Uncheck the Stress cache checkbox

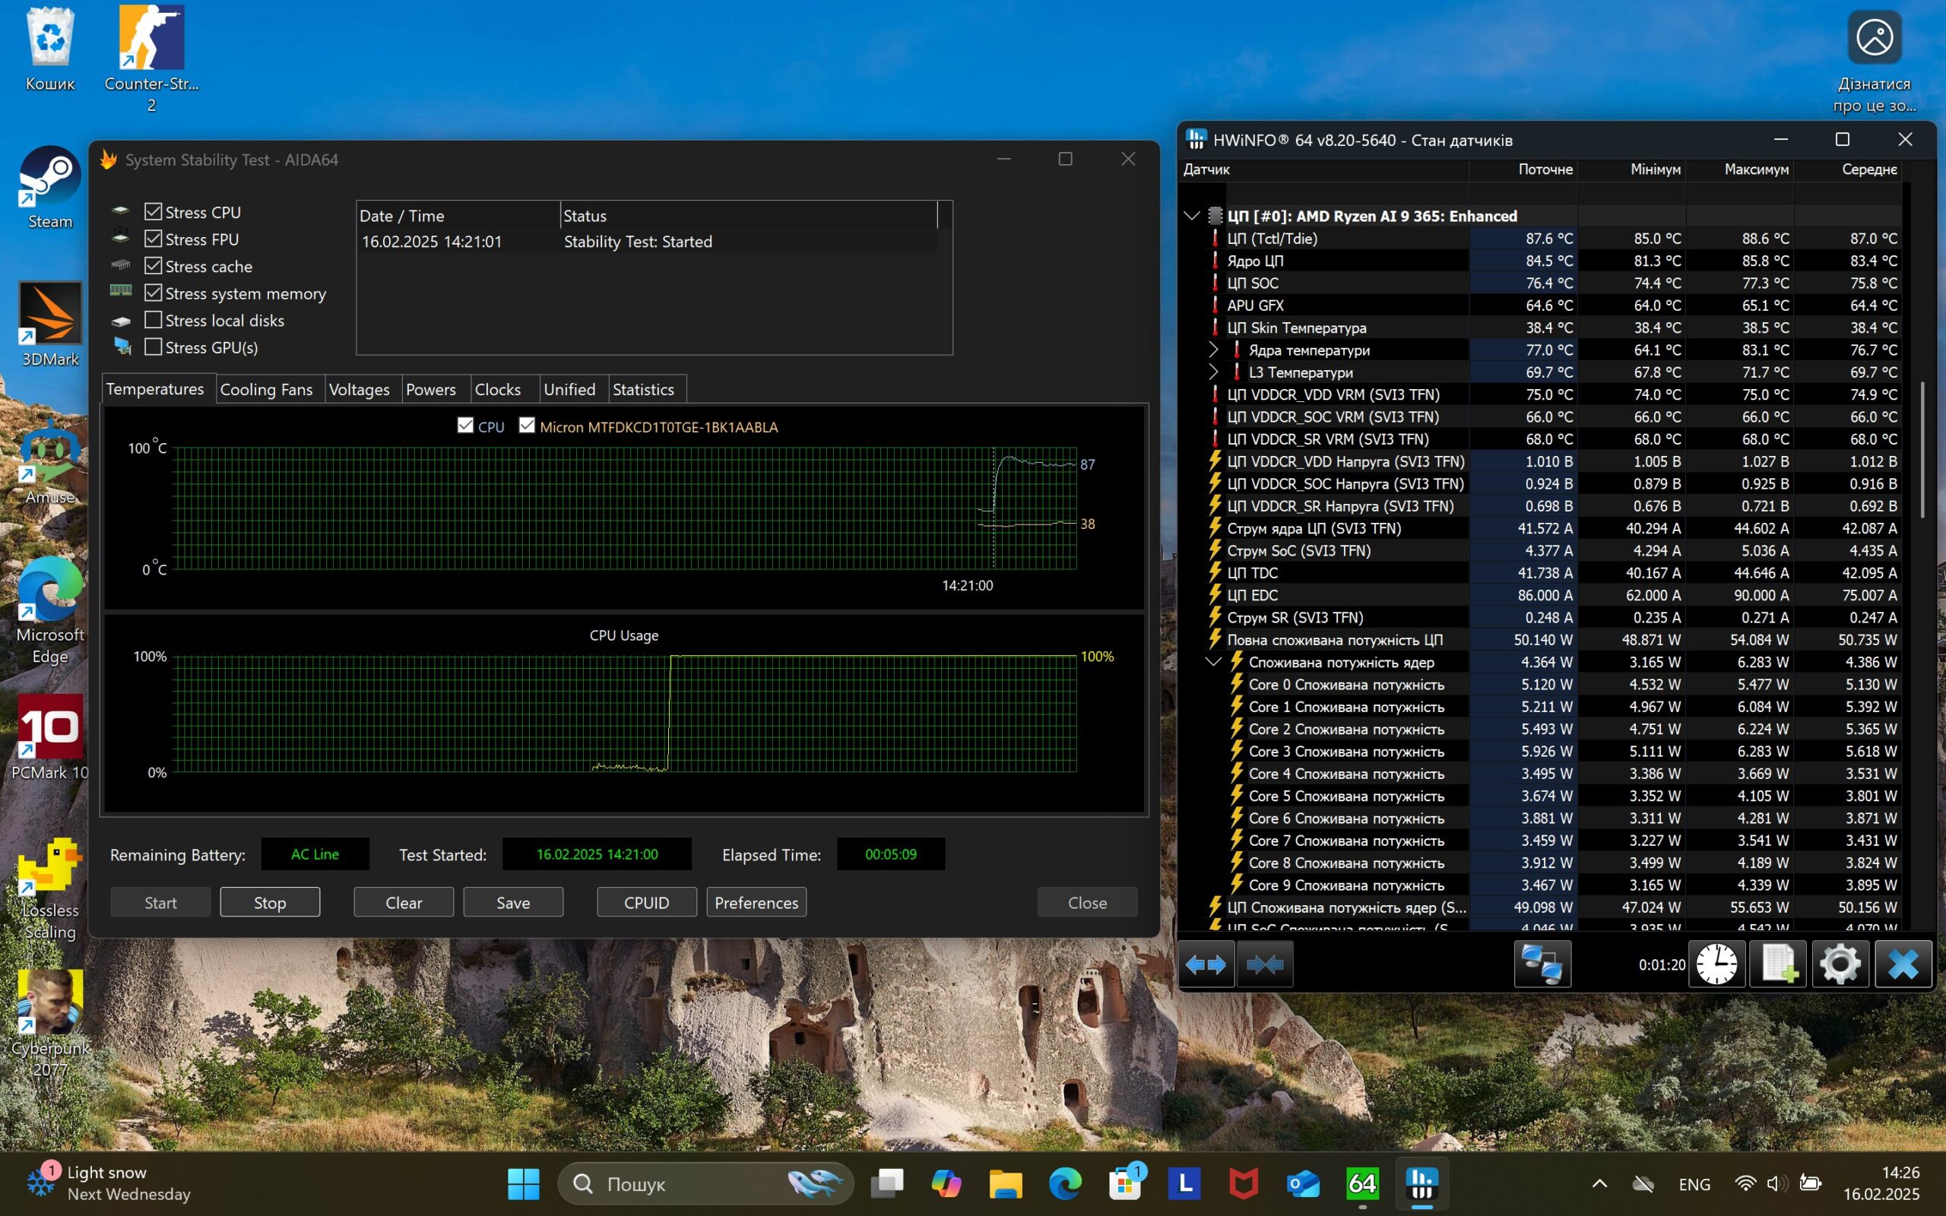153,265
